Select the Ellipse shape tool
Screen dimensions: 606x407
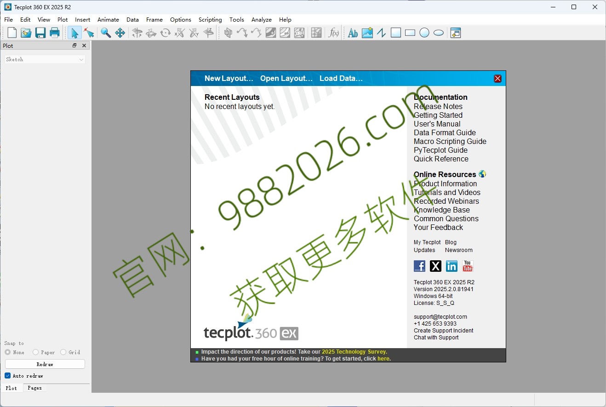click(x=439, y=33)
